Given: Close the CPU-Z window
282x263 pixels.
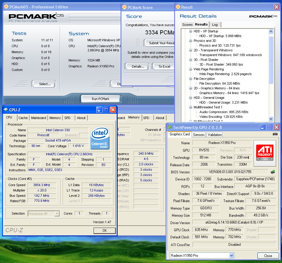Looking at the screenshot, I should [113, 110].
